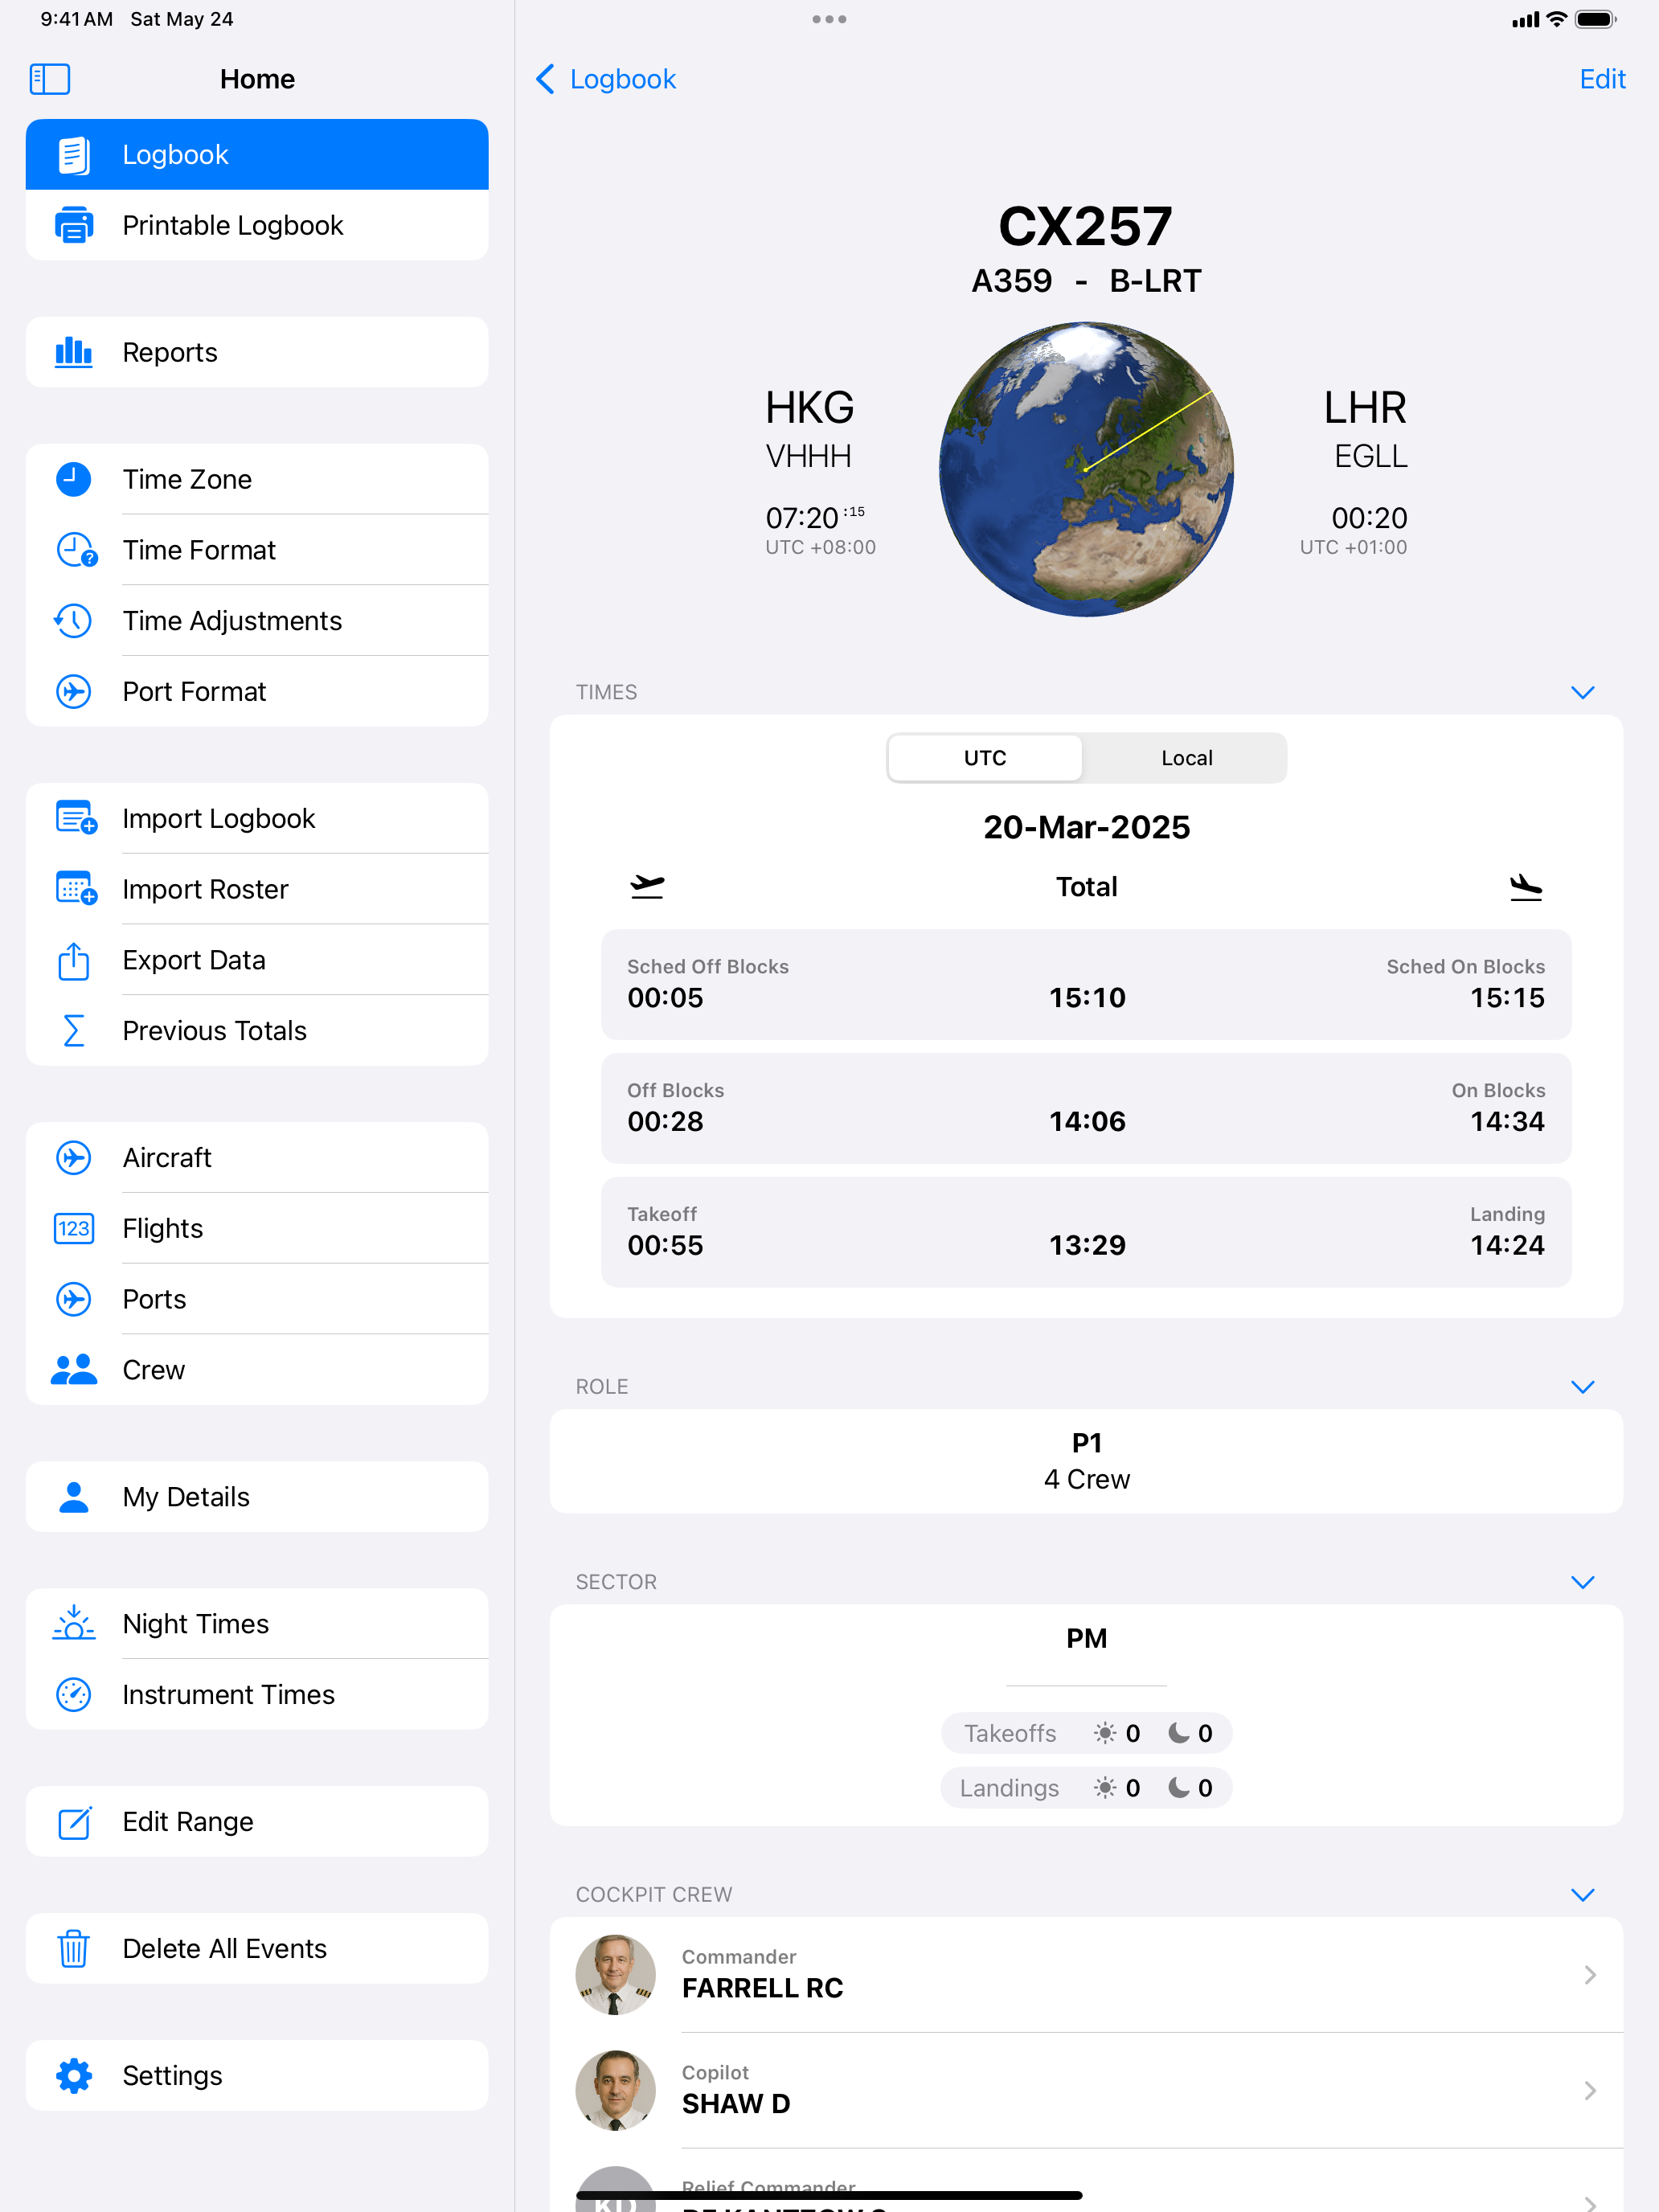The height and width of the screenshot is (2212, 1659).
Task: Click the Import Roster calendar icon
Action: coord(76,889)
